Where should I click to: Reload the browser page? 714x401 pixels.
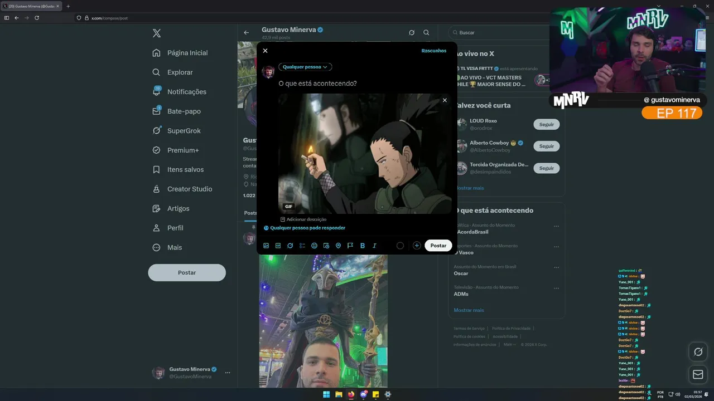[37, 18]
